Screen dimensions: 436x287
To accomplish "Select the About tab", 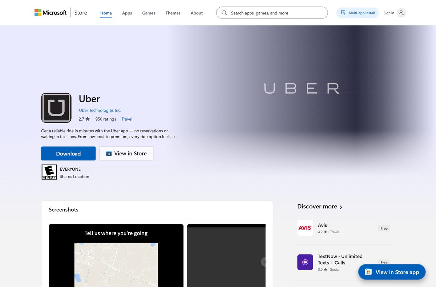I will coord(197,13).
